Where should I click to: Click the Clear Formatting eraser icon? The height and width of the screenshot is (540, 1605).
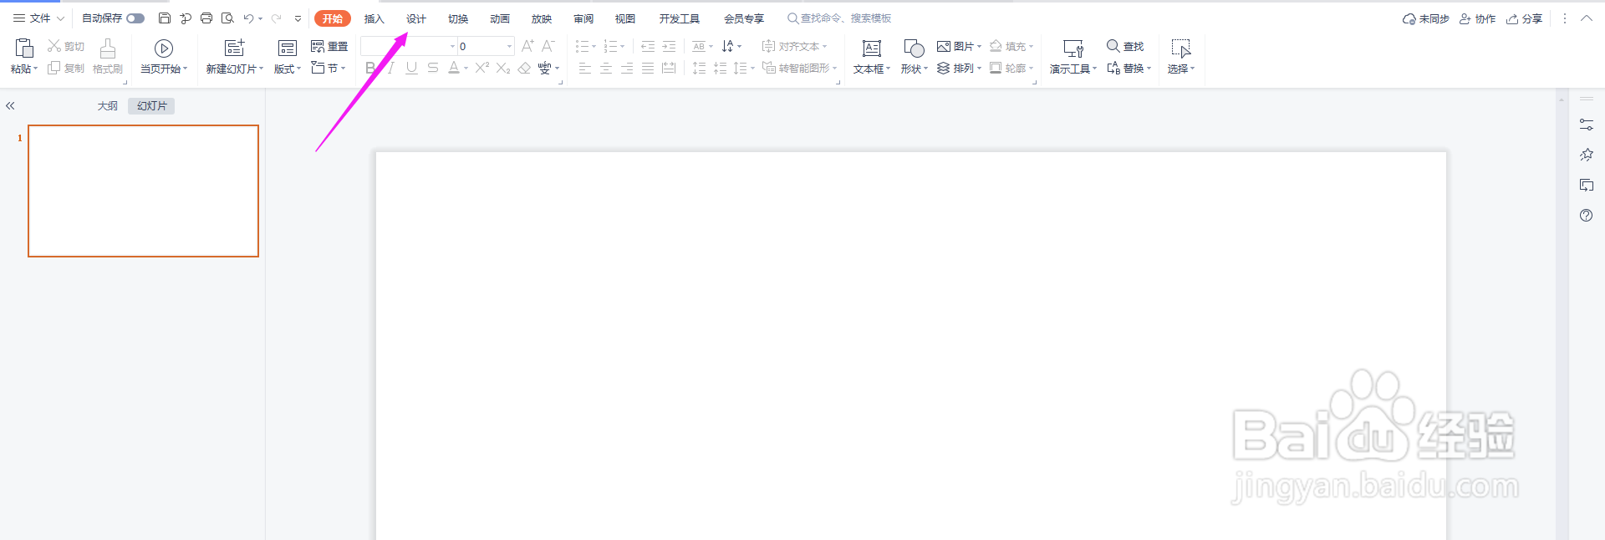pyautogui.click(x=524, y=68)
